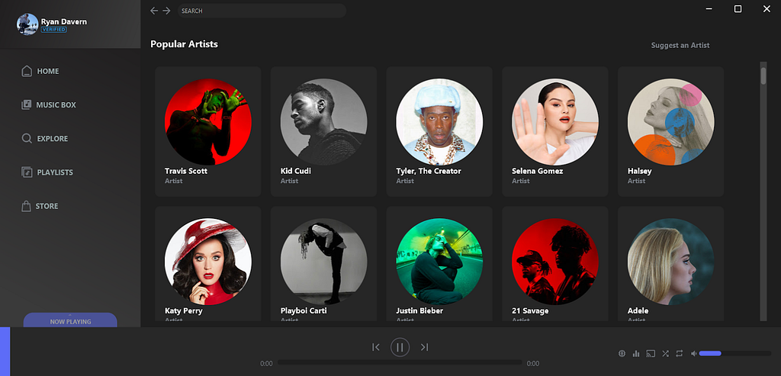Go back with the left arrow
The image size is (781, 376).
154,11
